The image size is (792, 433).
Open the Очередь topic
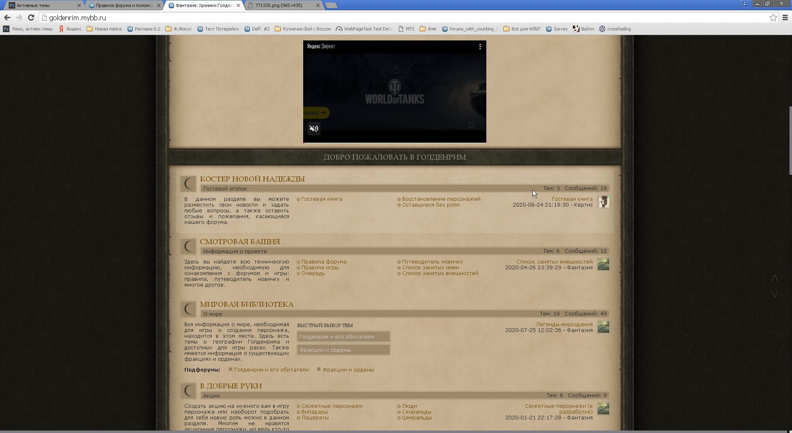(313, 273)
